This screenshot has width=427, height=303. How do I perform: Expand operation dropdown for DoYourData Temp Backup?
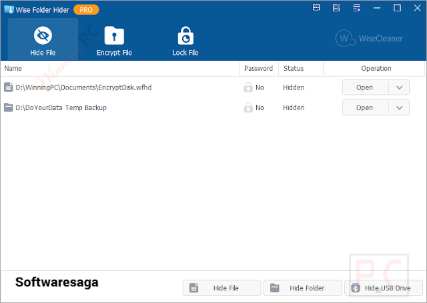[x=399, y=107]
